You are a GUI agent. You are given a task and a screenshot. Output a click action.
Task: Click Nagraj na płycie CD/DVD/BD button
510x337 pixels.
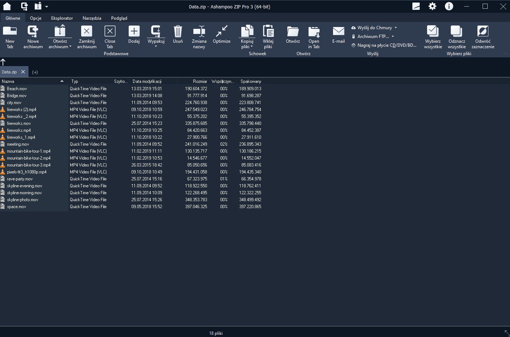(x=384, y=45)
